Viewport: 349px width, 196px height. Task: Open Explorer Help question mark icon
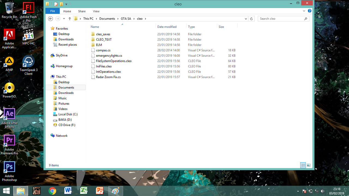pyautogui.click(x=309, y=11)
